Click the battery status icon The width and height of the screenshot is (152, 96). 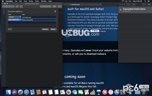tap(130, 1)
